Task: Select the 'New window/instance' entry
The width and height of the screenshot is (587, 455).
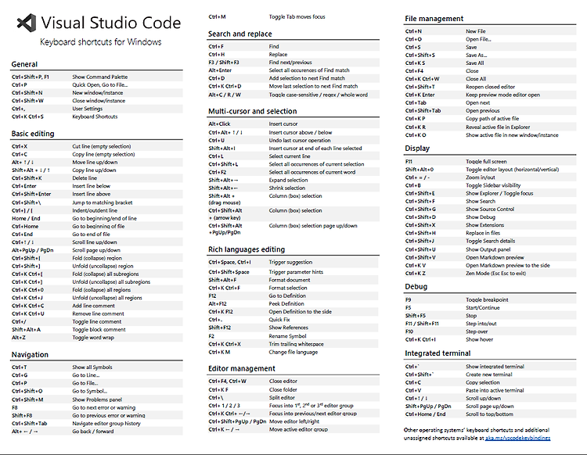Action: (x=97, y=93)
